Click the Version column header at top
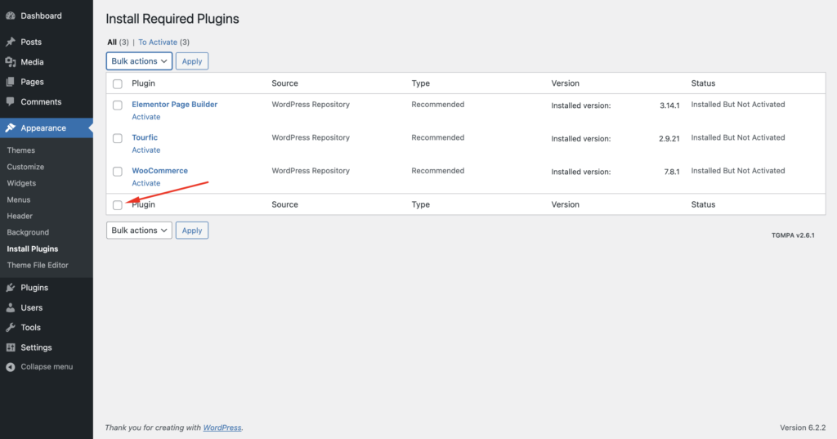837x439 pixels. tap(565, 83)
